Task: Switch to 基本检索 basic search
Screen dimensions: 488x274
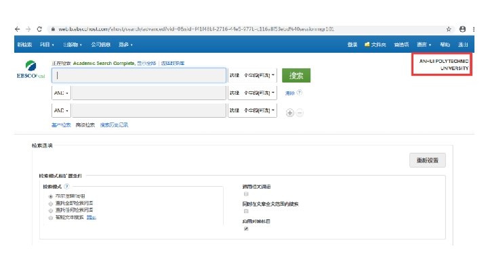Action: pos(61,125)
